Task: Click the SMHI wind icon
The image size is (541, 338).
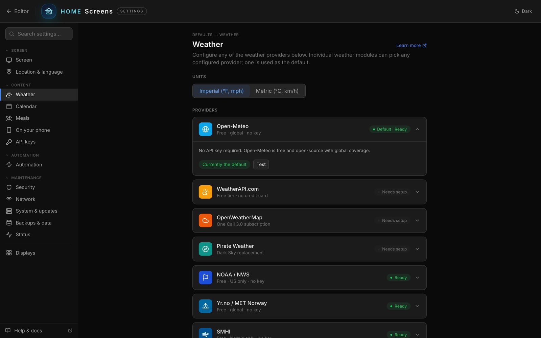Action: (205, 333)
